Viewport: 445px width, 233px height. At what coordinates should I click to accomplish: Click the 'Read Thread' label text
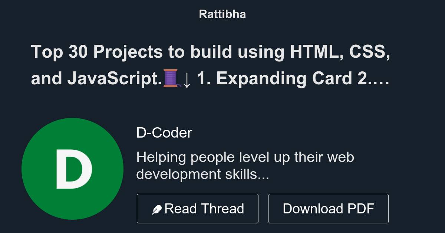[204, 209]
